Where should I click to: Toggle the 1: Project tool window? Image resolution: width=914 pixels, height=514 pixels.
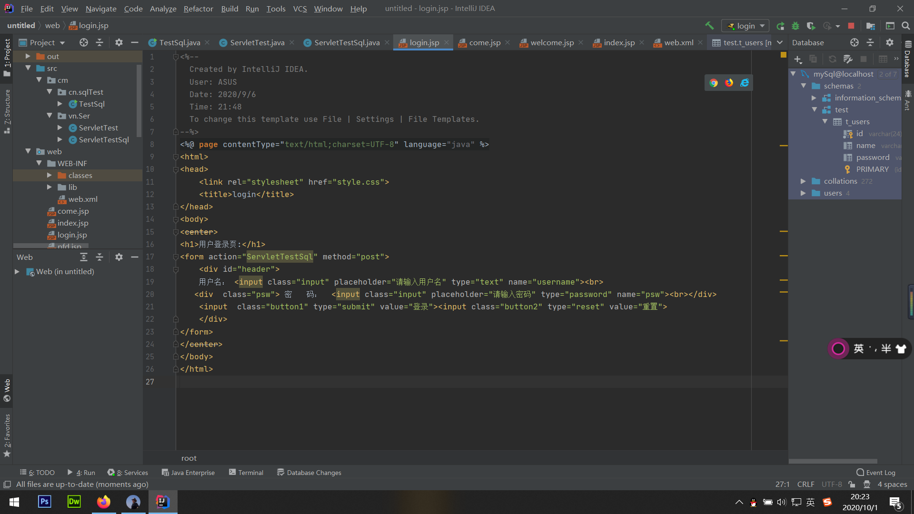coord(7,57)
